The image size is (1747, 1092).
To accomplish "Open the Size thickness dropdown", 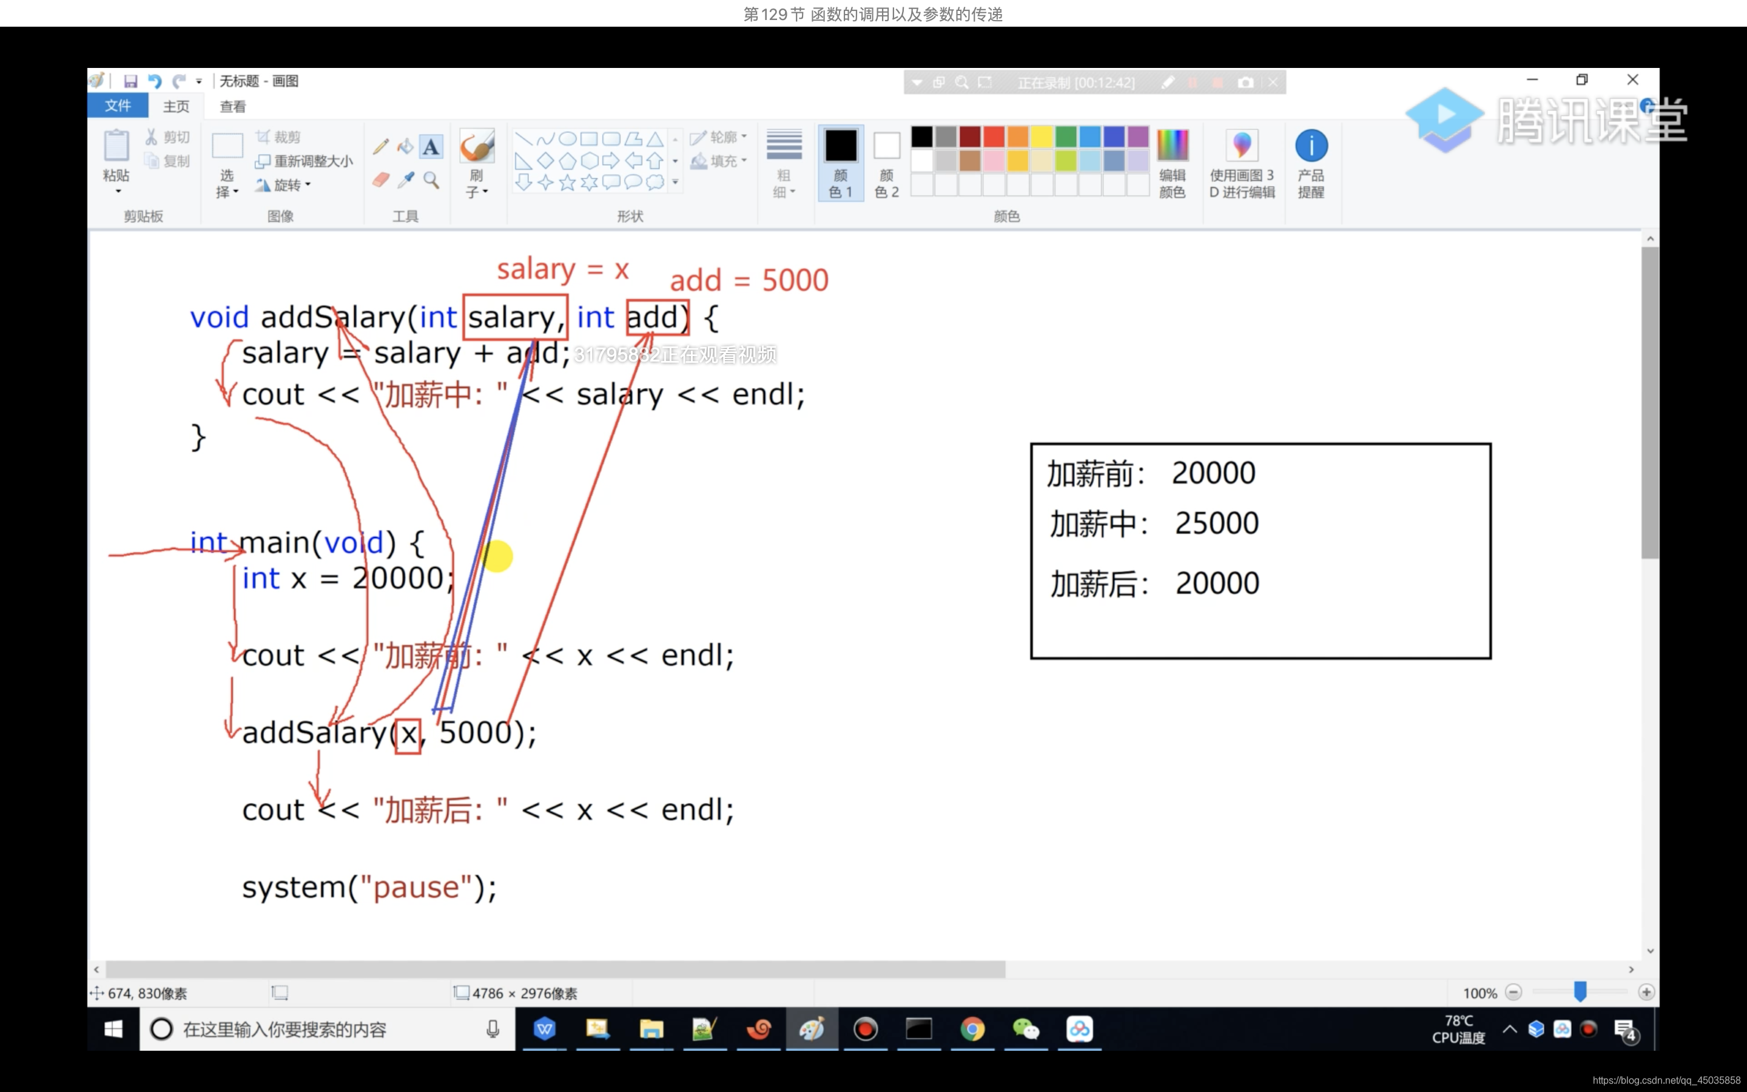I will [x=784, y=163].
